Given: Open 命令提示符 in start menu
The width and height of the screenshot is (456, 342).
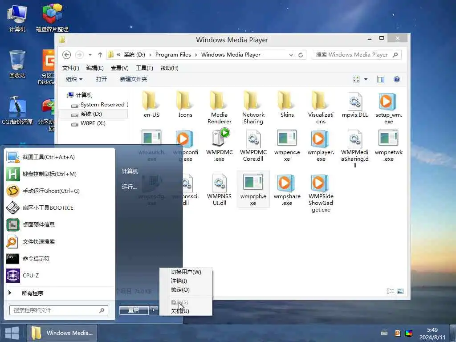Looking at the screenshot, I should point(60,258).
